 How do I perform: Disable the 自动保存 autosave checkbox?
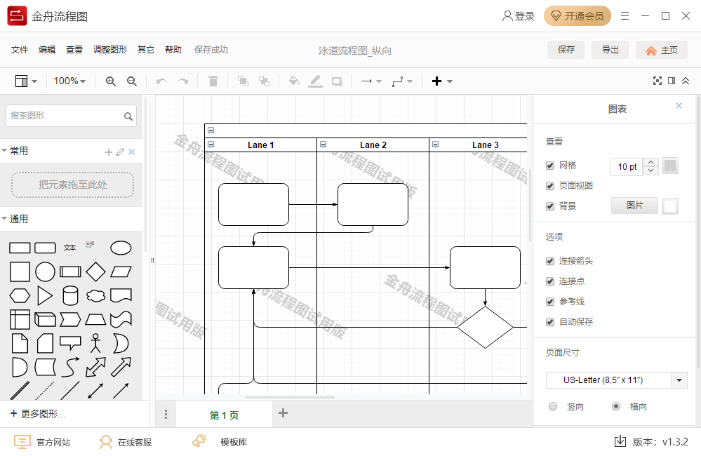point(550,322)
